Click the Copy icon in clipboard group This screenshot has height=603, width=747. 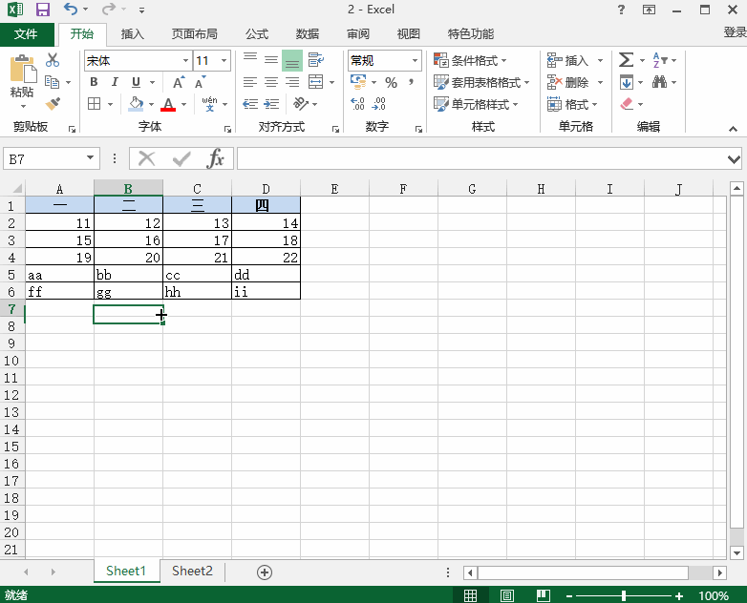click(52, 82)
